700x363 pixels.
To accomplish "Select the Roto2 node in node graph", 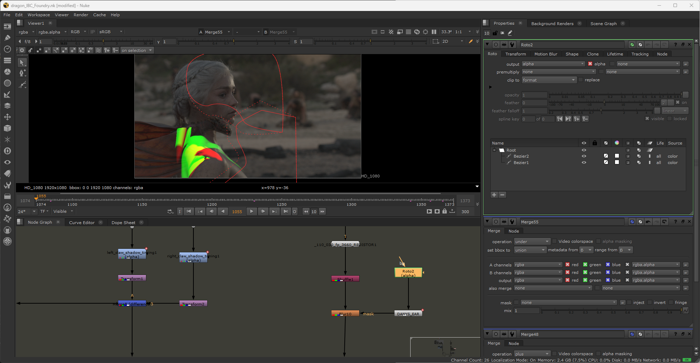I will pyautogui.click(x=408, y=273).
